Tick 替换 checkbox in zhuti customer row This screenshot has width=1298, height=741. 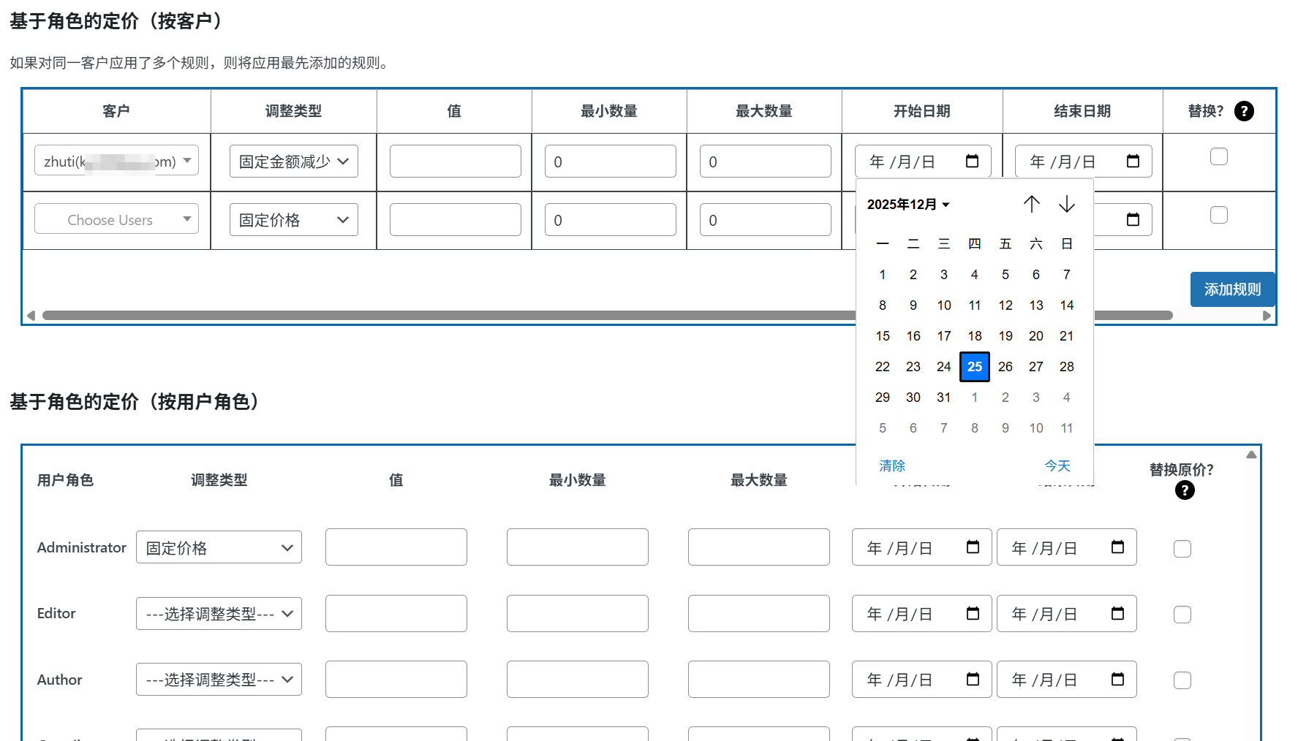(1219, 156)
